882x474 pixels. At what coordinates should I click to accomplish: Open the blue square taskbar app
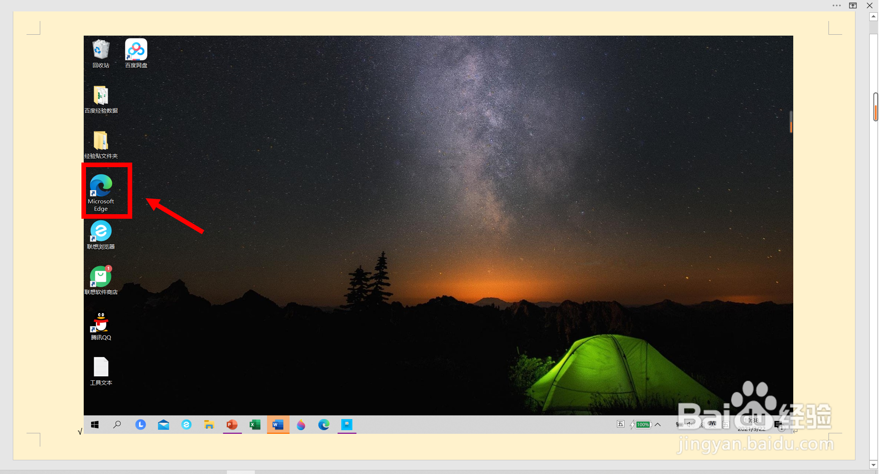click(347, 425)
